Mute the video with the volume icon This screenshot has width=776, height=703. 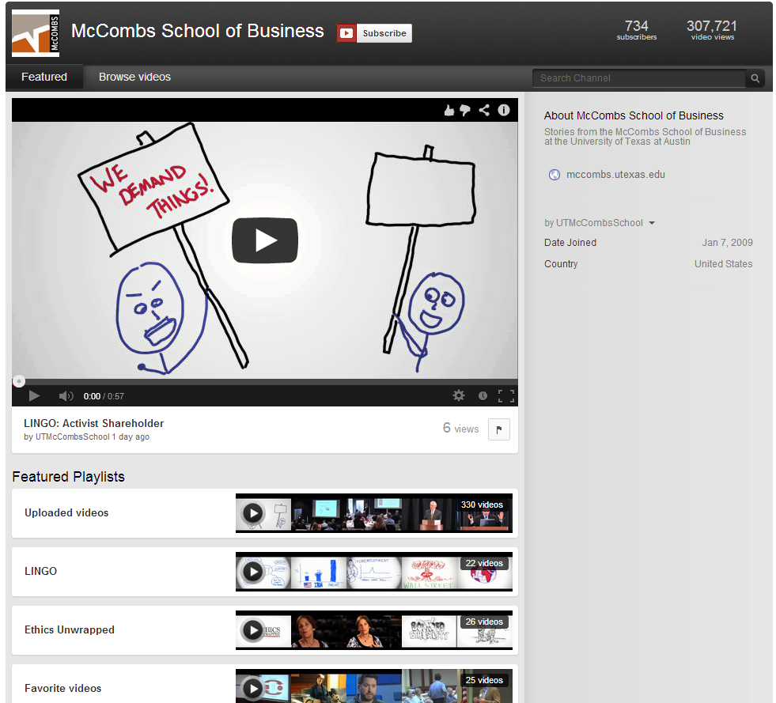pos(66,395)
